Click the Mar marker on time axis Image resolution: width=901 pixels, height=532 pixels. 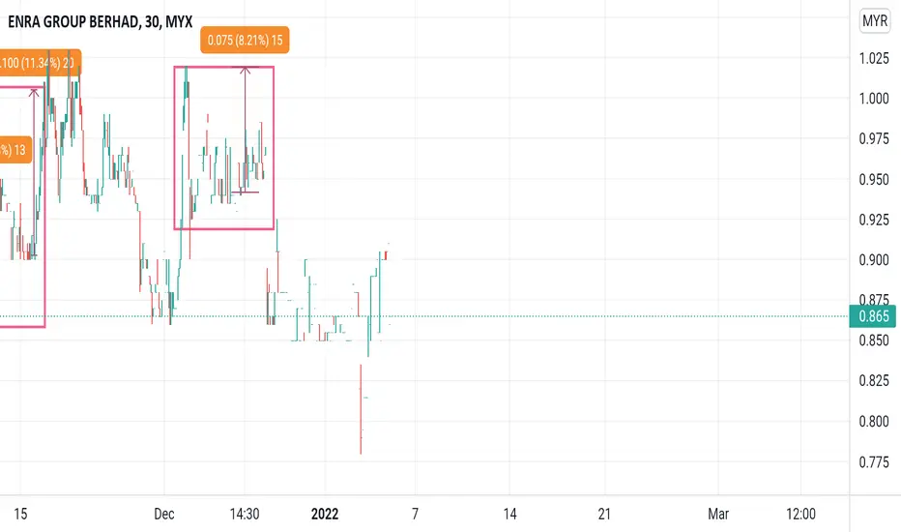pyautogui.click(x=717, y=514)
